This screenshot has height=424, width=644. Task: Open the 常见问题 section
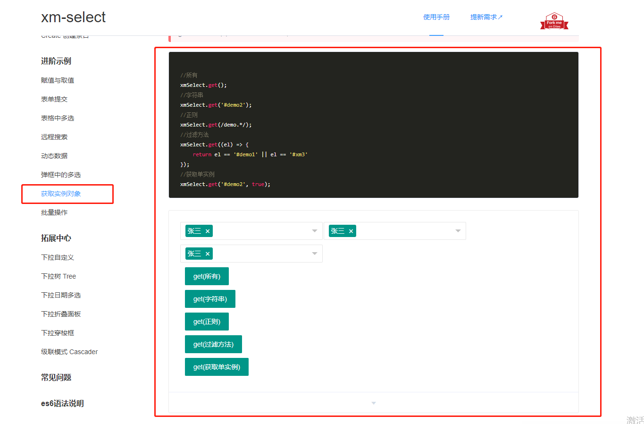tap(56, 377)
